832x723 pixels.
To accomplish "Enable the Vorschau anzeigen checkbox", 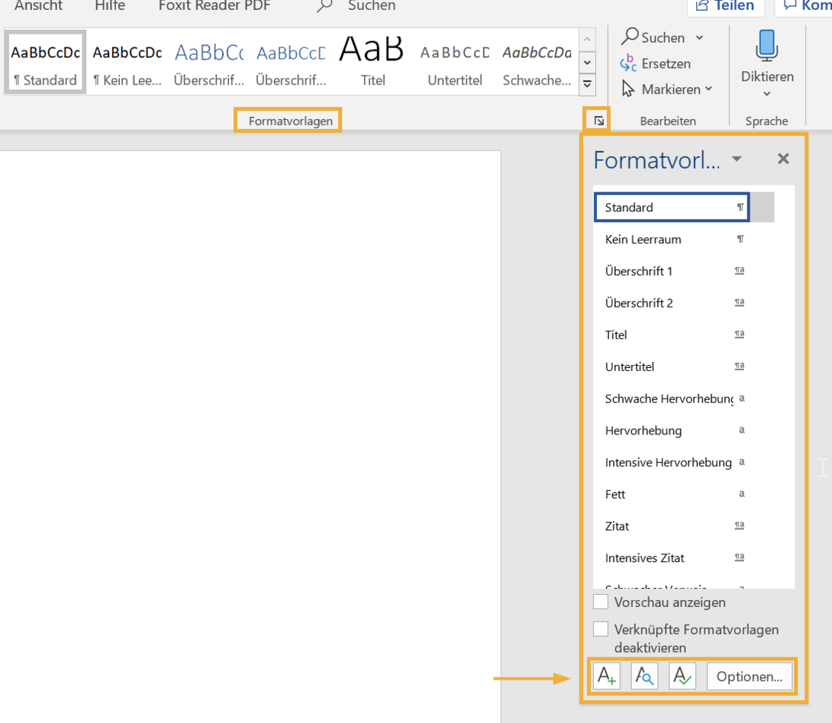I will click(x=601, y=602).
